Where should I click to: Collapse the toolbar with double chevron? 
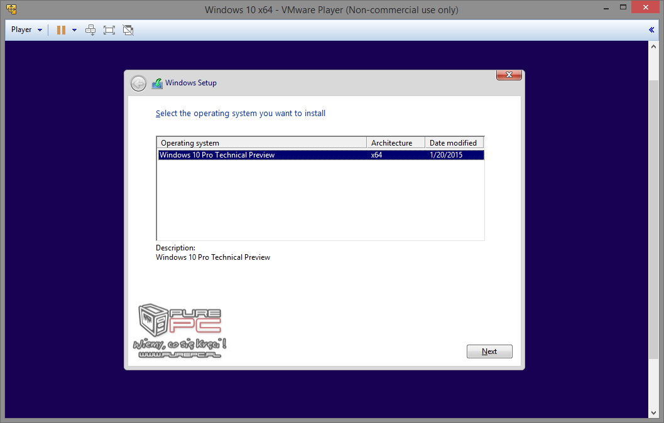pyautogui.click(x=651, y=29)
